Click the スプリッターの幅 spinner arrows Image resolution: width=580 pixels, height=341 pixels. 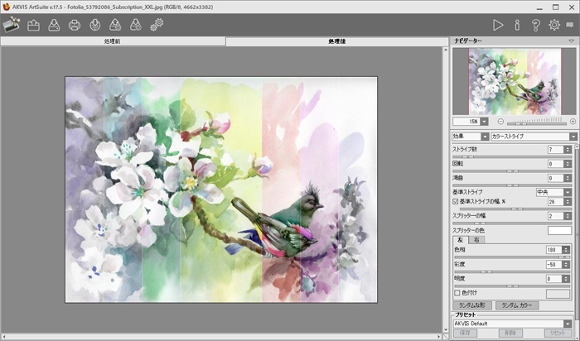pyautogui.click(x=568, y=216)
